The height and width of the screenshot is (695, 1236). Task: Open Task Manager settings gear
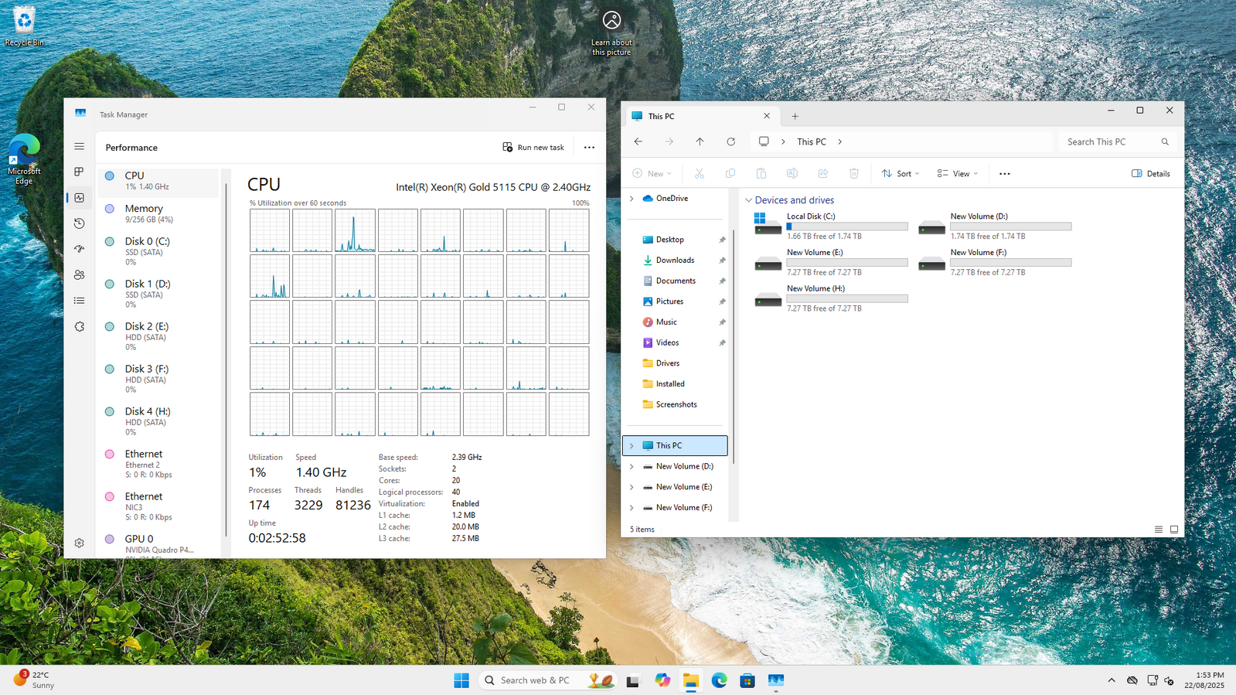pyautogui.click(x=79, y=543)
